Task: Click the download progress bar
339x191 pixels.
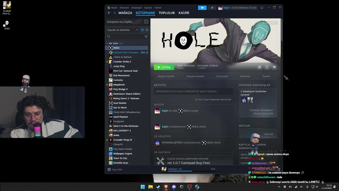Action: tap(191, 171)
